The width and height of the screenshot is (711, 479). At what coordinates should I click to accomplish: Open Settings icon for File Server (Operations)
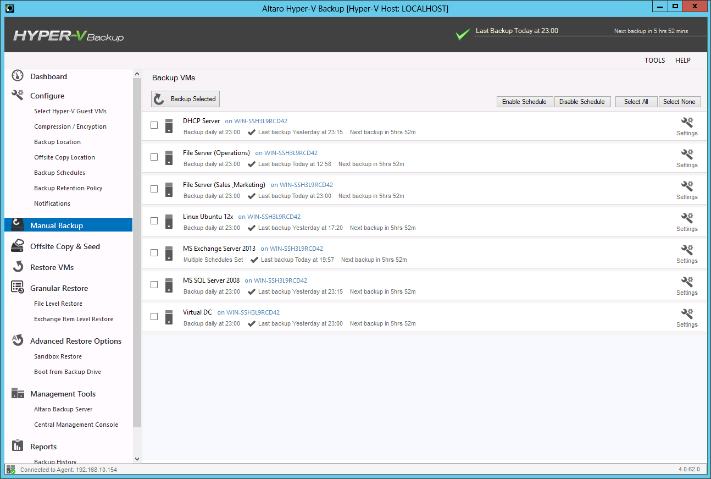pyautogui.click(x=687, y=154)
